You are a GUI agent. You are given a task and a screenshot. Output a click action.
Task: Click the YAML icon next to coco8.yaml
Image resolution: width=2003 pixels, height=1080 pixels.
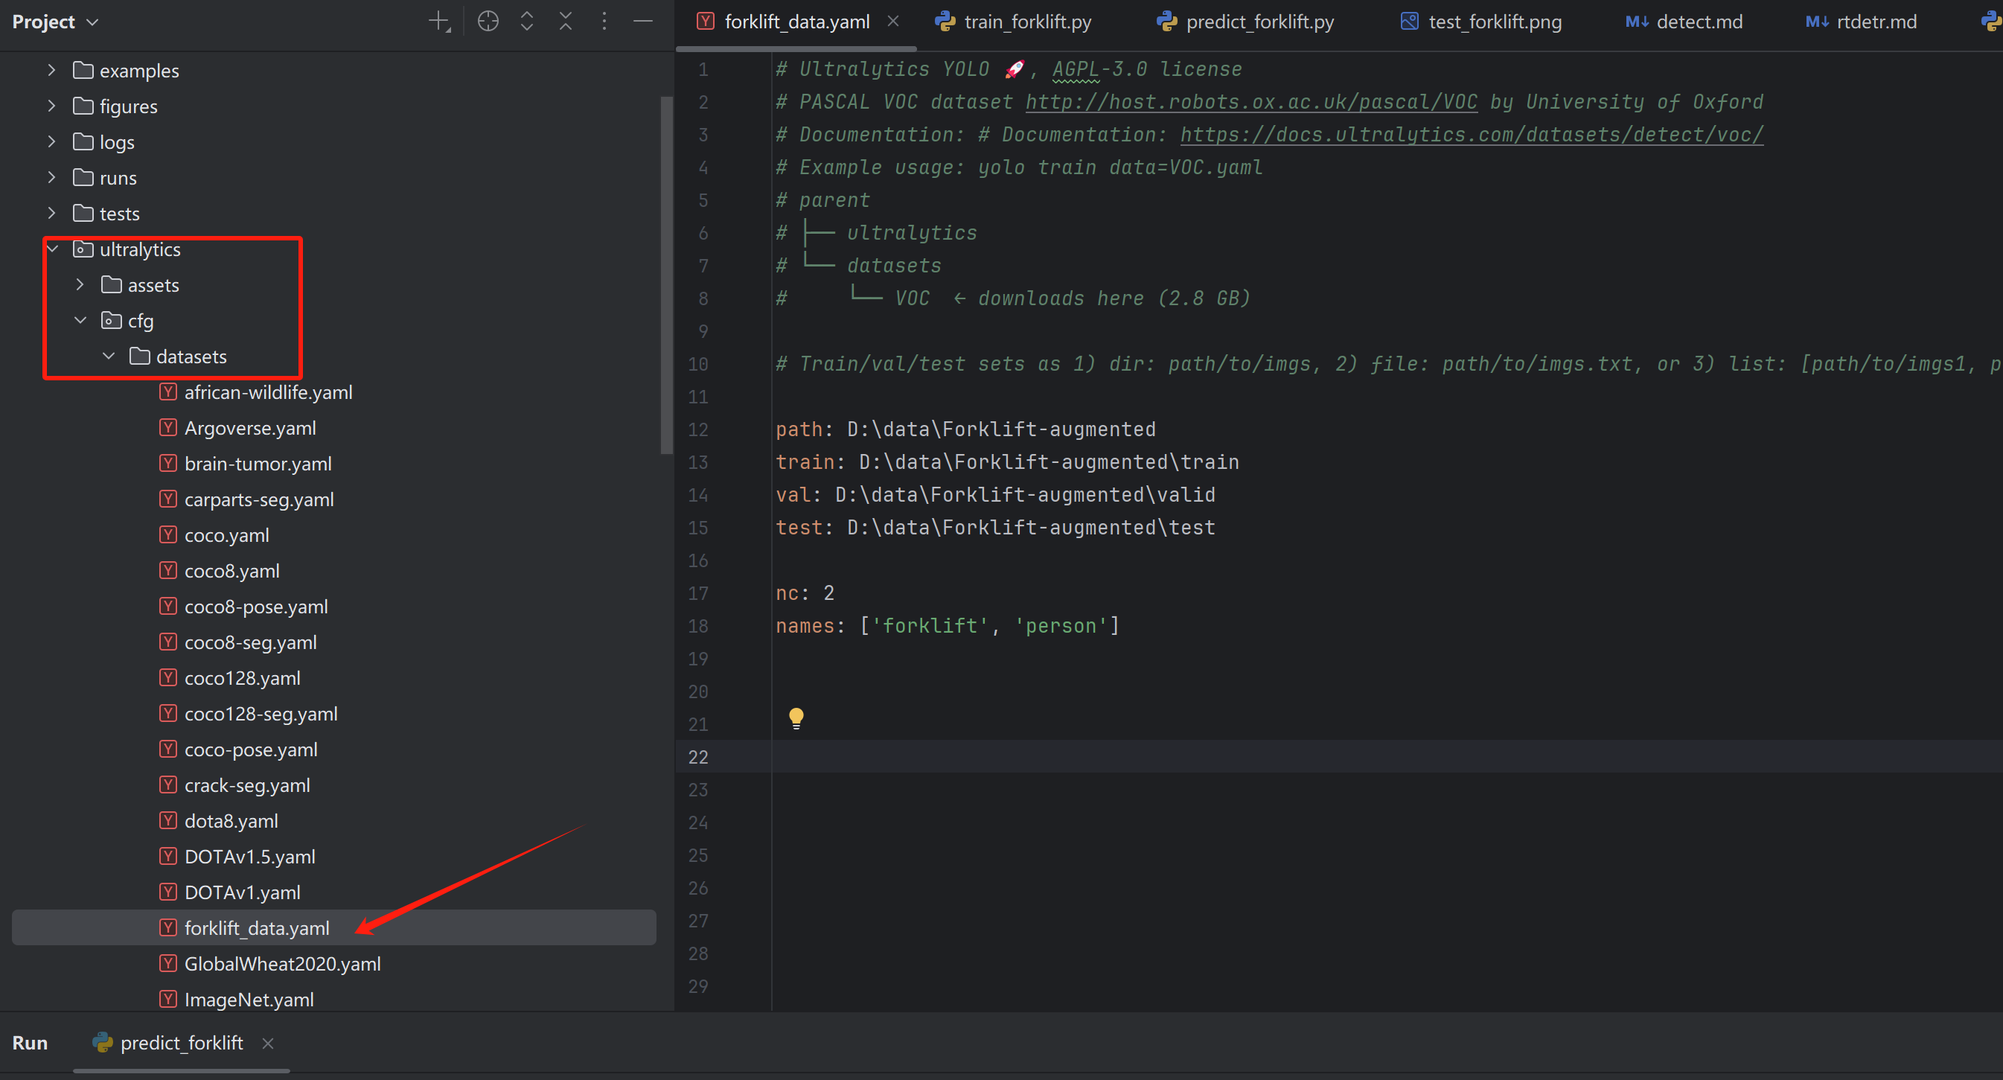168,570
